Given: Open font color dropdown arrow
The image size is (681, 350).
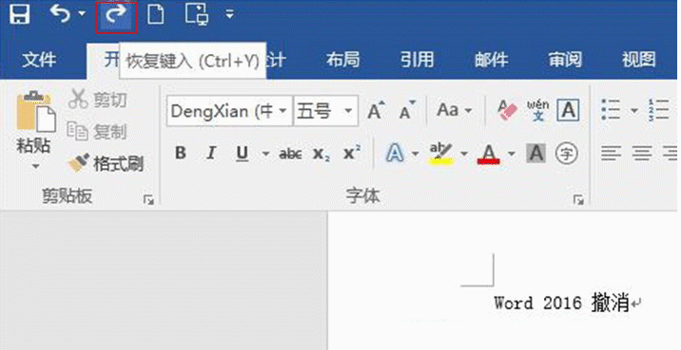Looking at the screenshot, I should [511, 154].
